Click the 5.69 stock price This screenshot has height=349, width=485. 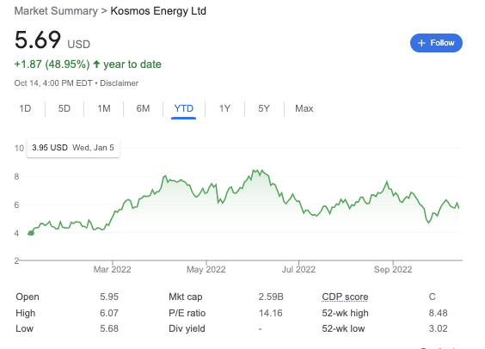[38, 40]
